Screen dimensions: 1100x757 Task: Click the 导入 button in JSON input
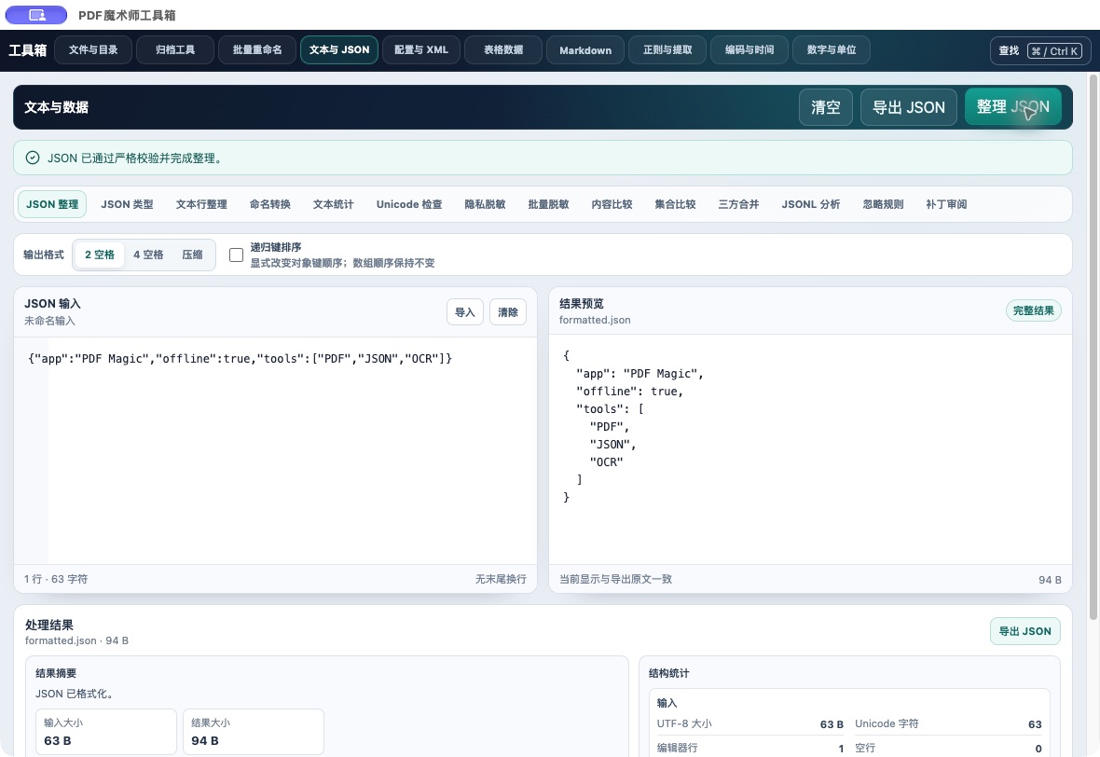(x=465, y=312)
